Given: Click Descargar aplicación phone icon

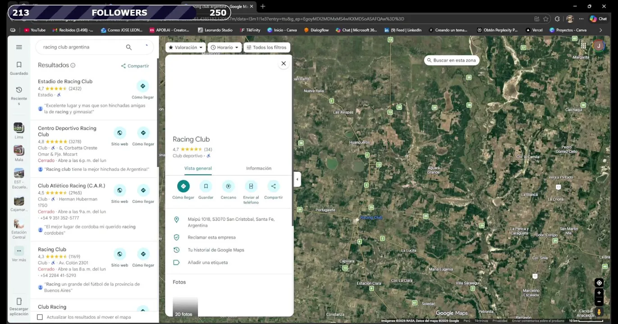Looking at the screenshot, I should (19, 301).
